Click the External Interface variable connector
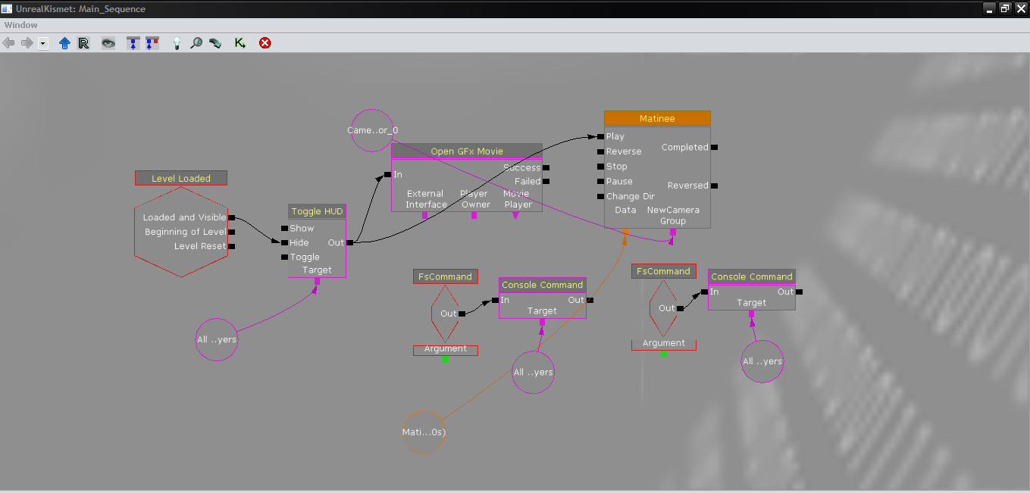Viewport: 1030px width, 493px height. click(425, 215)
